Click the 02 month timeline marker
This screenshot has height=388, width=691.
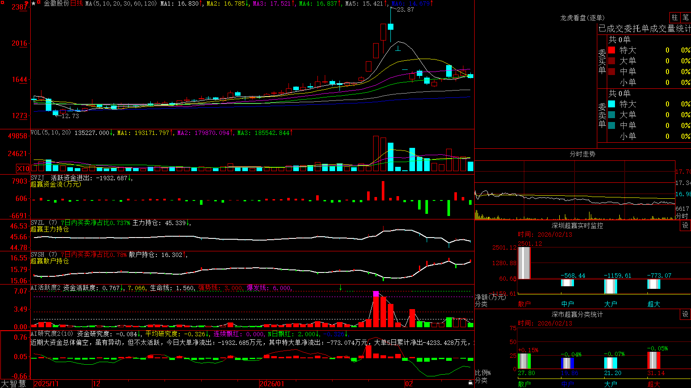click(409, 384)
